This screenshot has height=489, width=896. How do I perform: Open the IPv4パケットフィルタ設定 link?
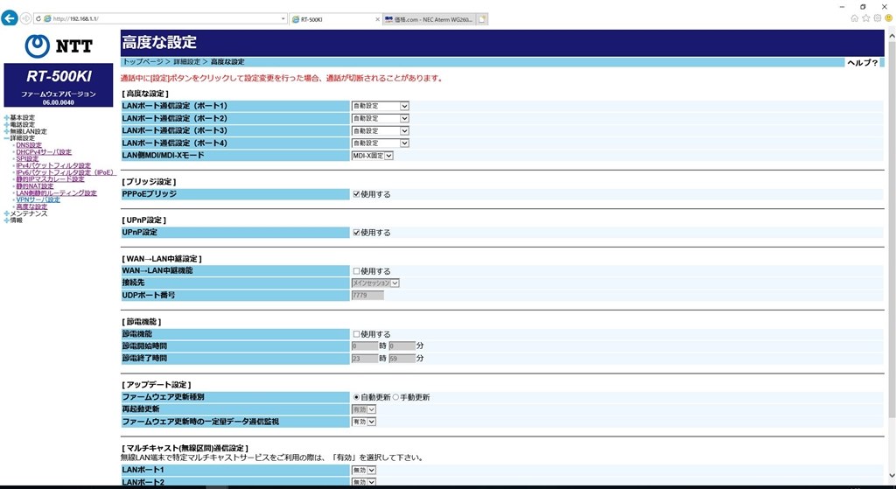[53, 165]
